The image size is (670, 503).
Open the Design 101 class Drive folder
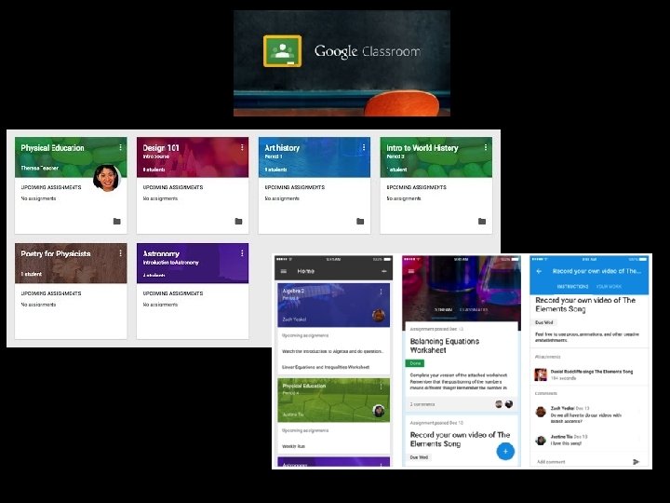click(238, 221)
